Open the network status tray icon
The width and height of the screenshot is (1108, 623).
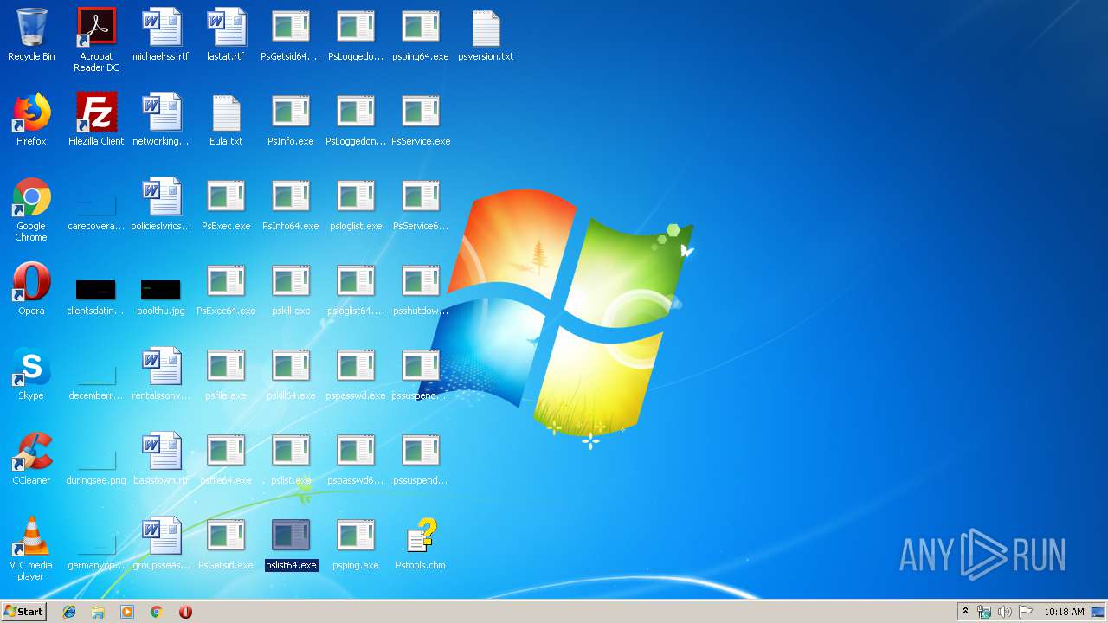click(x=984, y=612)
